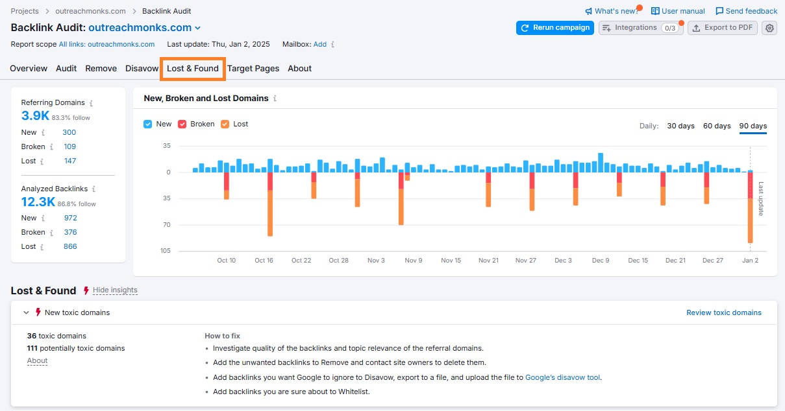Click the What's new megaphone icon
Screen dimensions: 785x411
click(588, 11)
